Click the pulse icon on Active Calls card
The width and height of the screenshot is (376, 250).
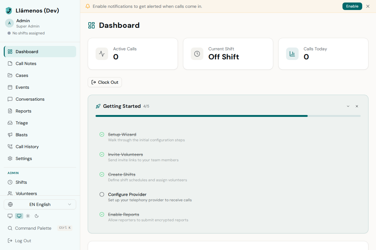pyautogui.click(x=102, y=54)
